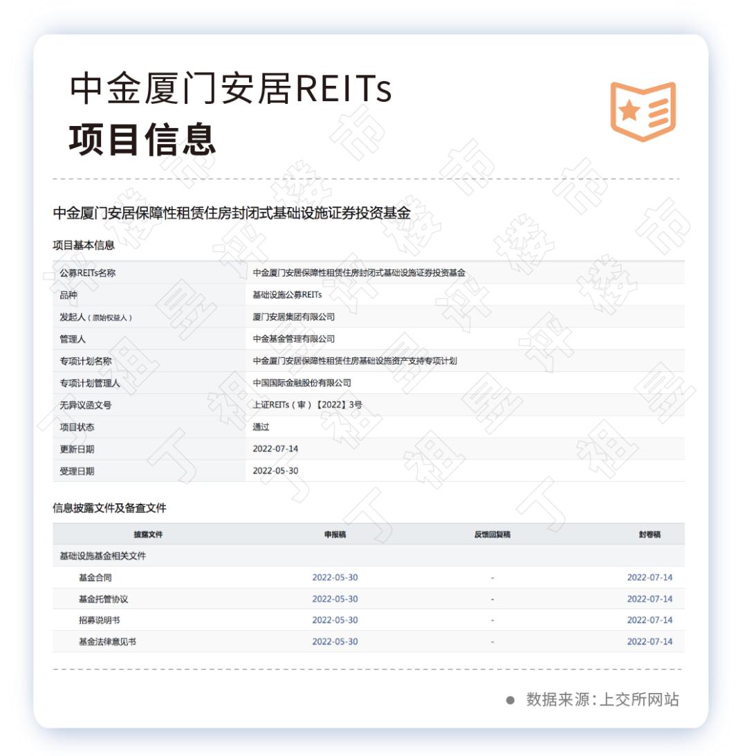Viewport: 747px width, 756px height.
Task: Click the 信息披露文件及备查文件 section heading
Action: tap(110, 508)
